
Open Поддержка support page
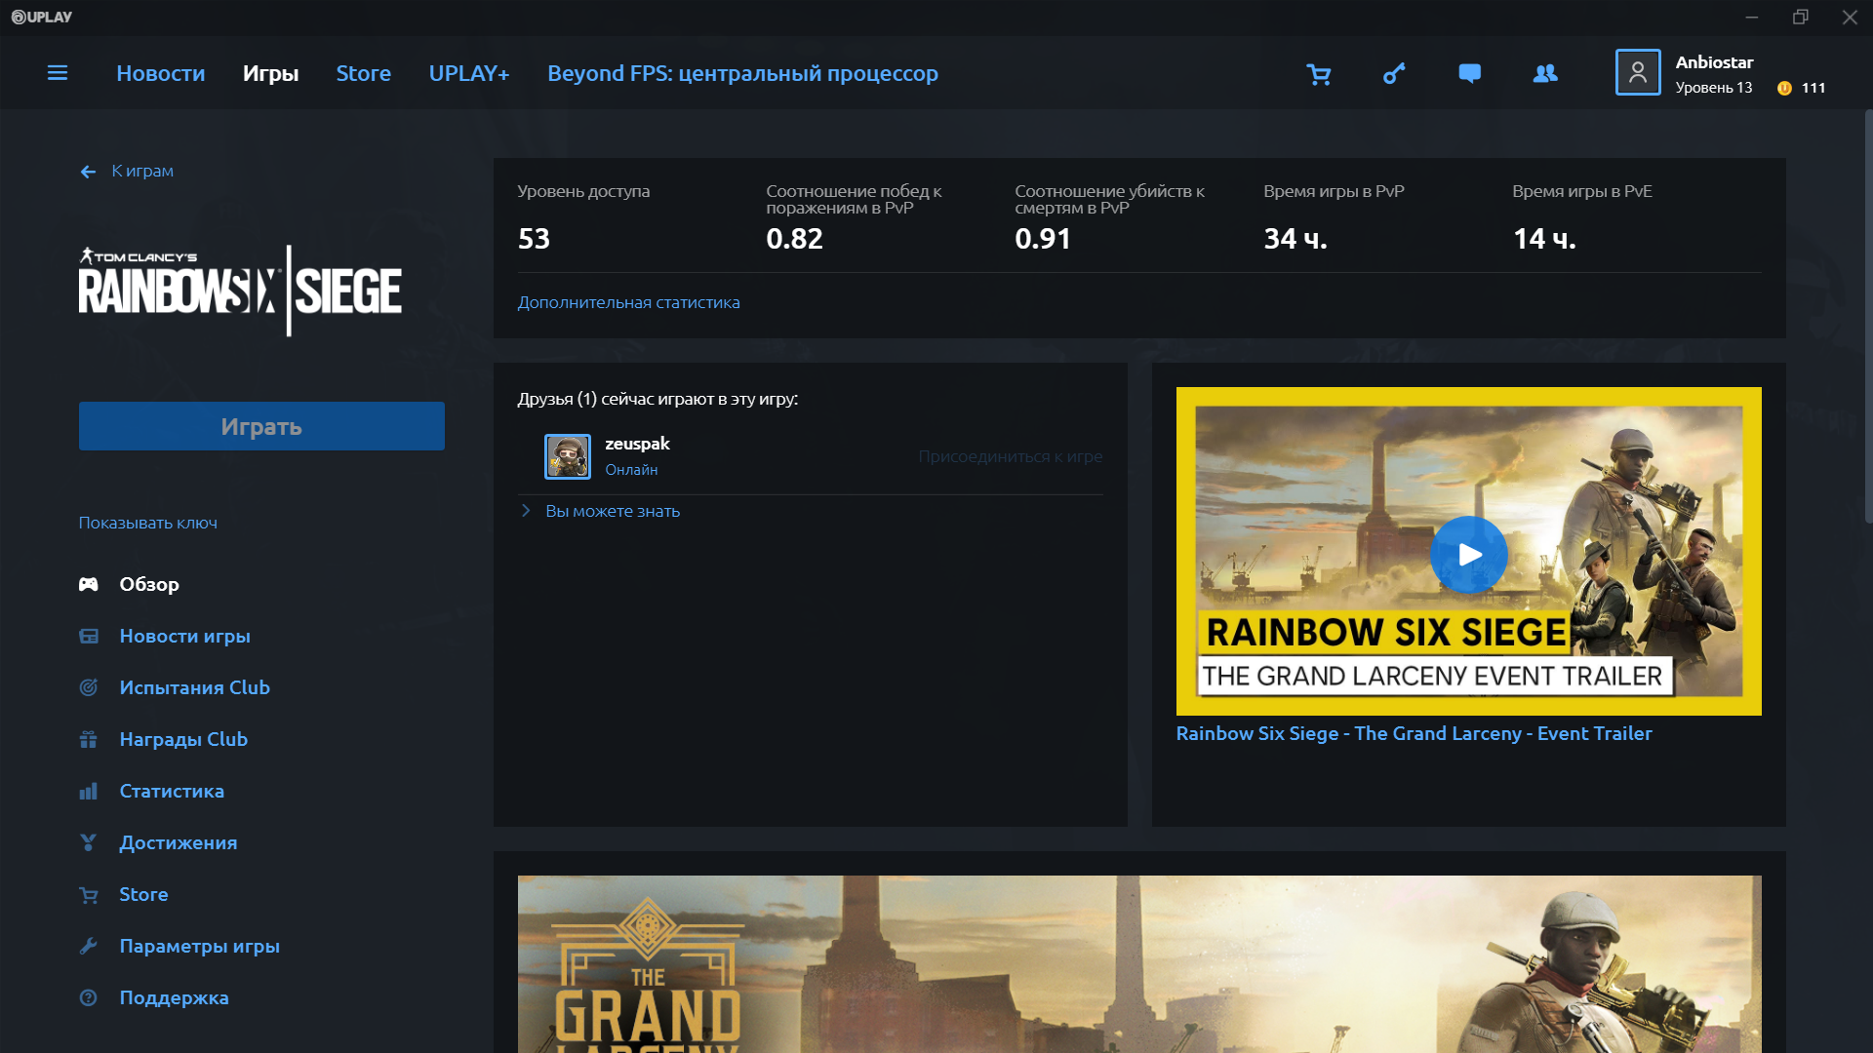(175, 997)
